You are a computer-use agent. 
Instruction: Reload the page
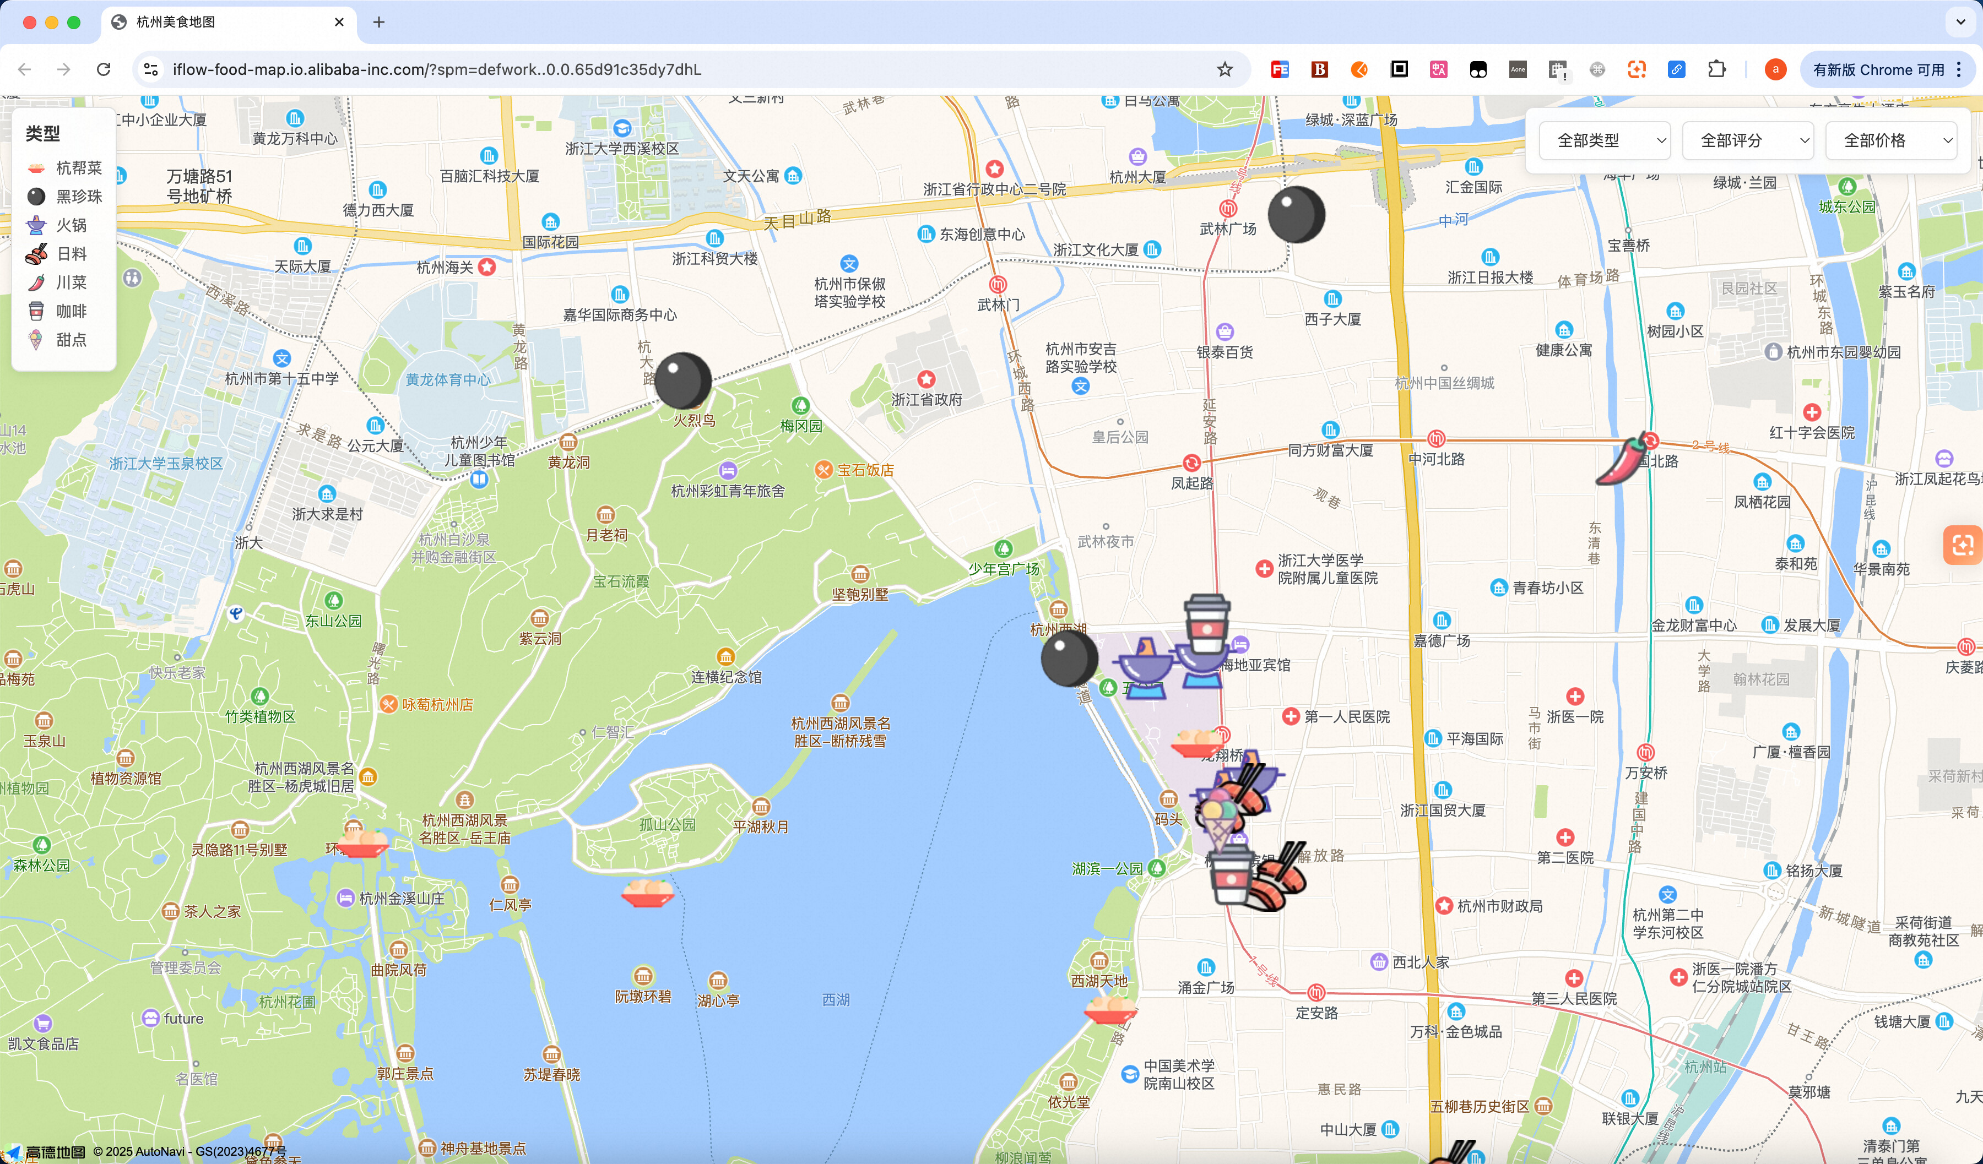point(103,69)
